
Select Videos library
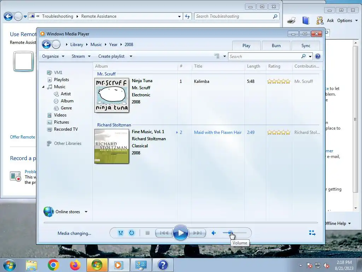(x=60, y=115)
